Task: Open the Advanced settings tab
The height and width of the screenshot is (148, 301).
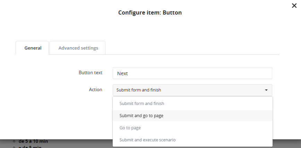Action: point(78,48)
